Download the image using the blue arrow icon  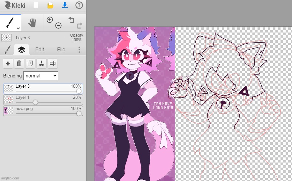(65, 5)
